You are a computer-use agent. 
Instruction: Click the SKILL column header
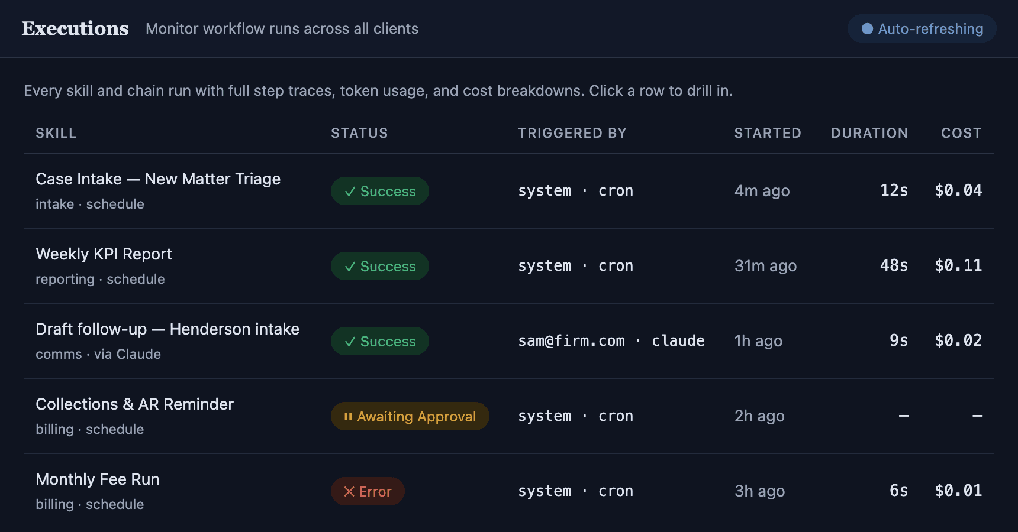click(x=56, y=133)
